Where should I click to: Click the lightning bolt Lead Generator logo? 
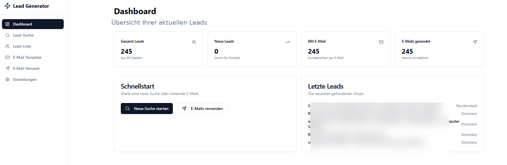[x=7, y=6]
